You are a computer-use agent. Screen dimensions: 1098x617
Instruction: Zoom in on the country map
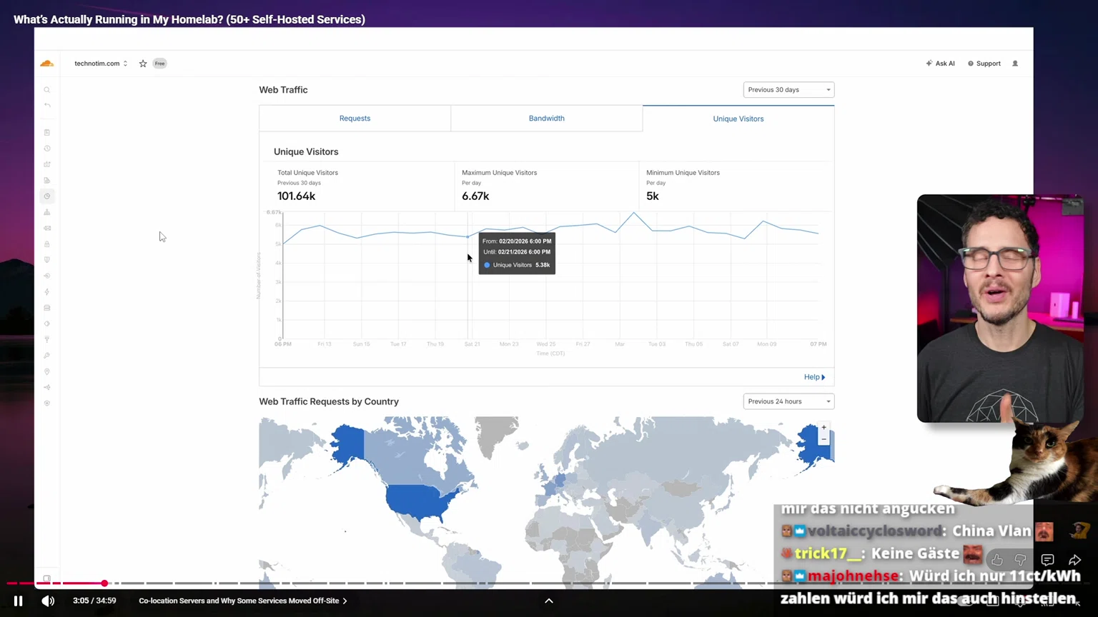click(823, 428)
